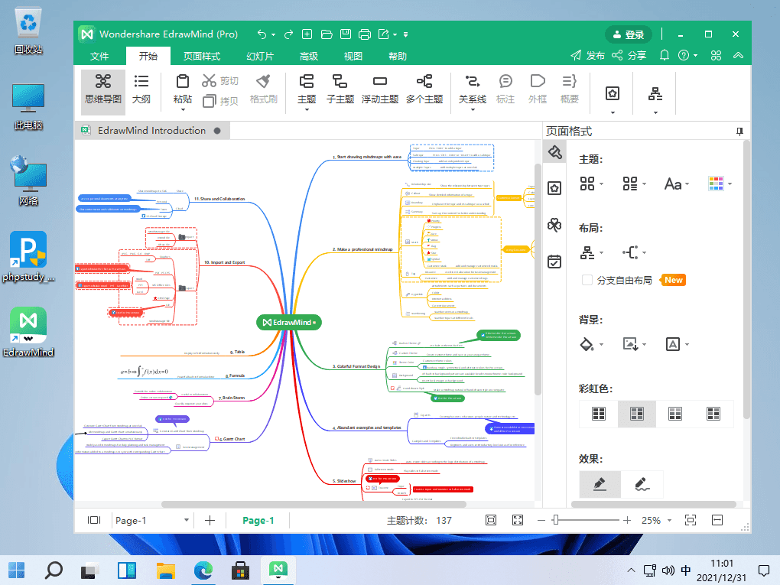This screenshot has height=585, width=780.
Task: Collapse the ribbon with up chevron
Action: (738, 55)
